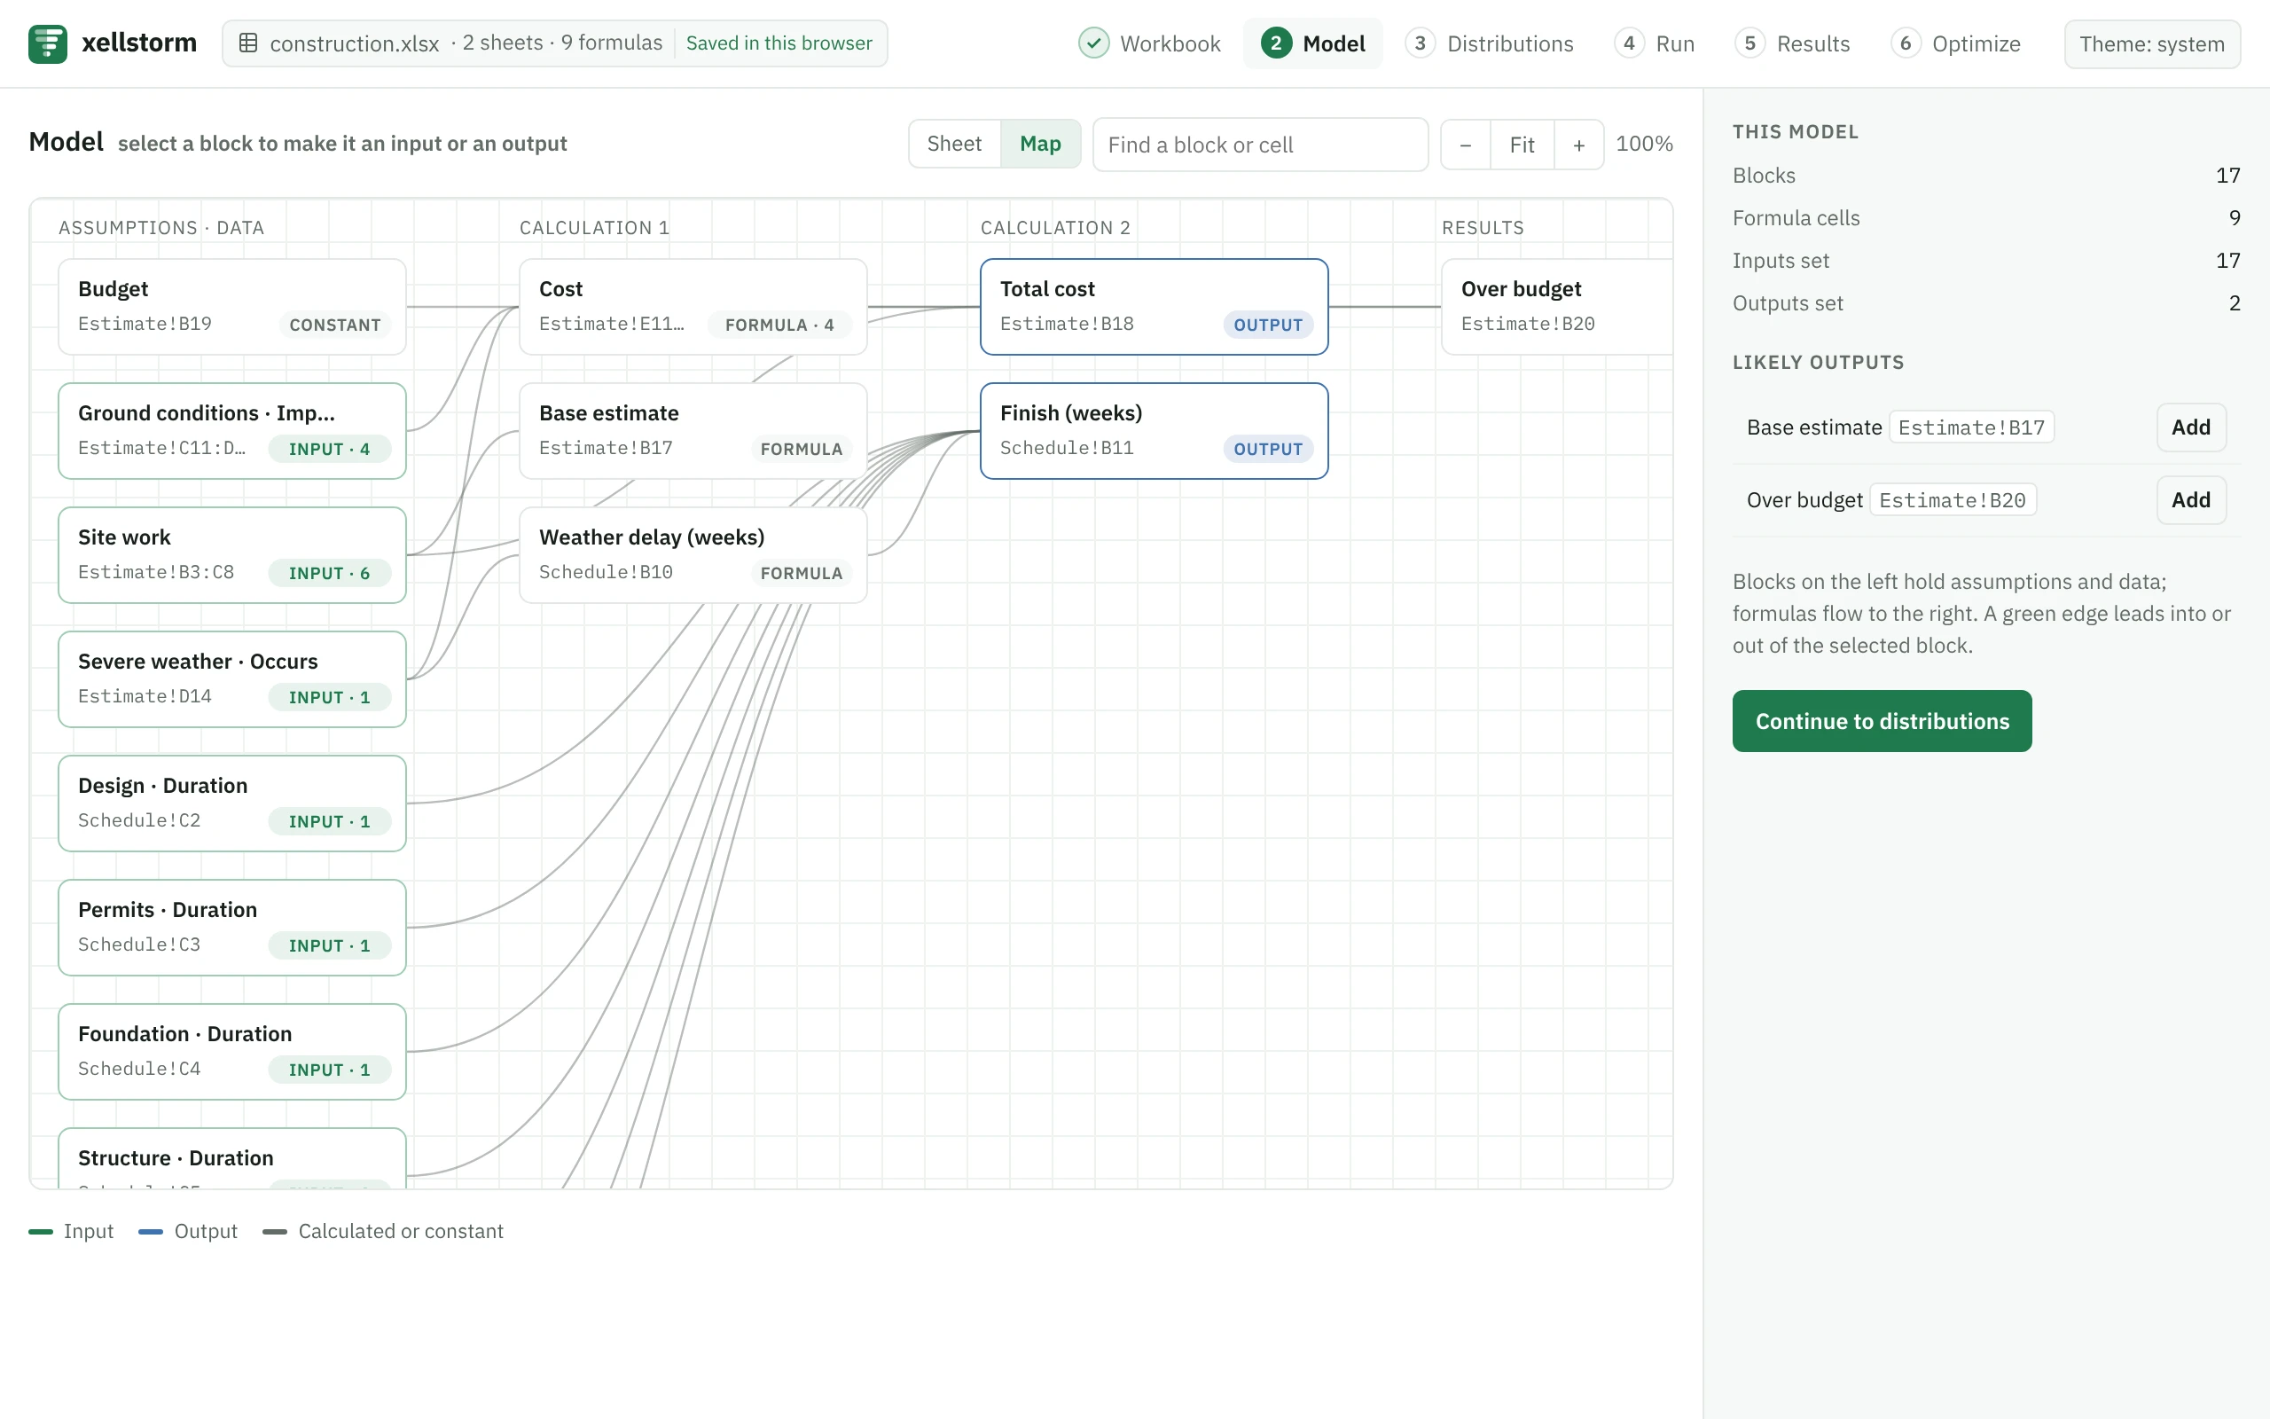Add Base estimate as an output
2270x1419 pixels.
[x=2190, y=427]
